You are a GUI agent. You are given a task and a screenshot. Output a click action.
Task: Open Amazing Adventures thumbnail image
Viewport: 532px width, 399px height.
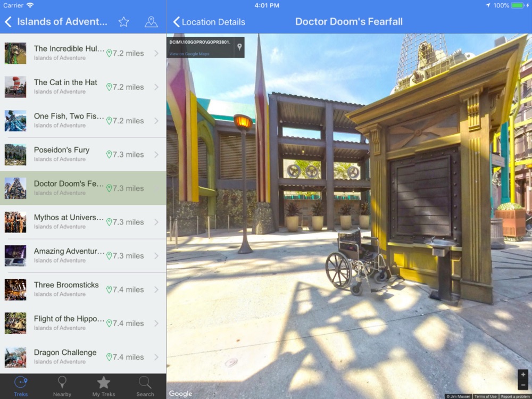(15, 256)
